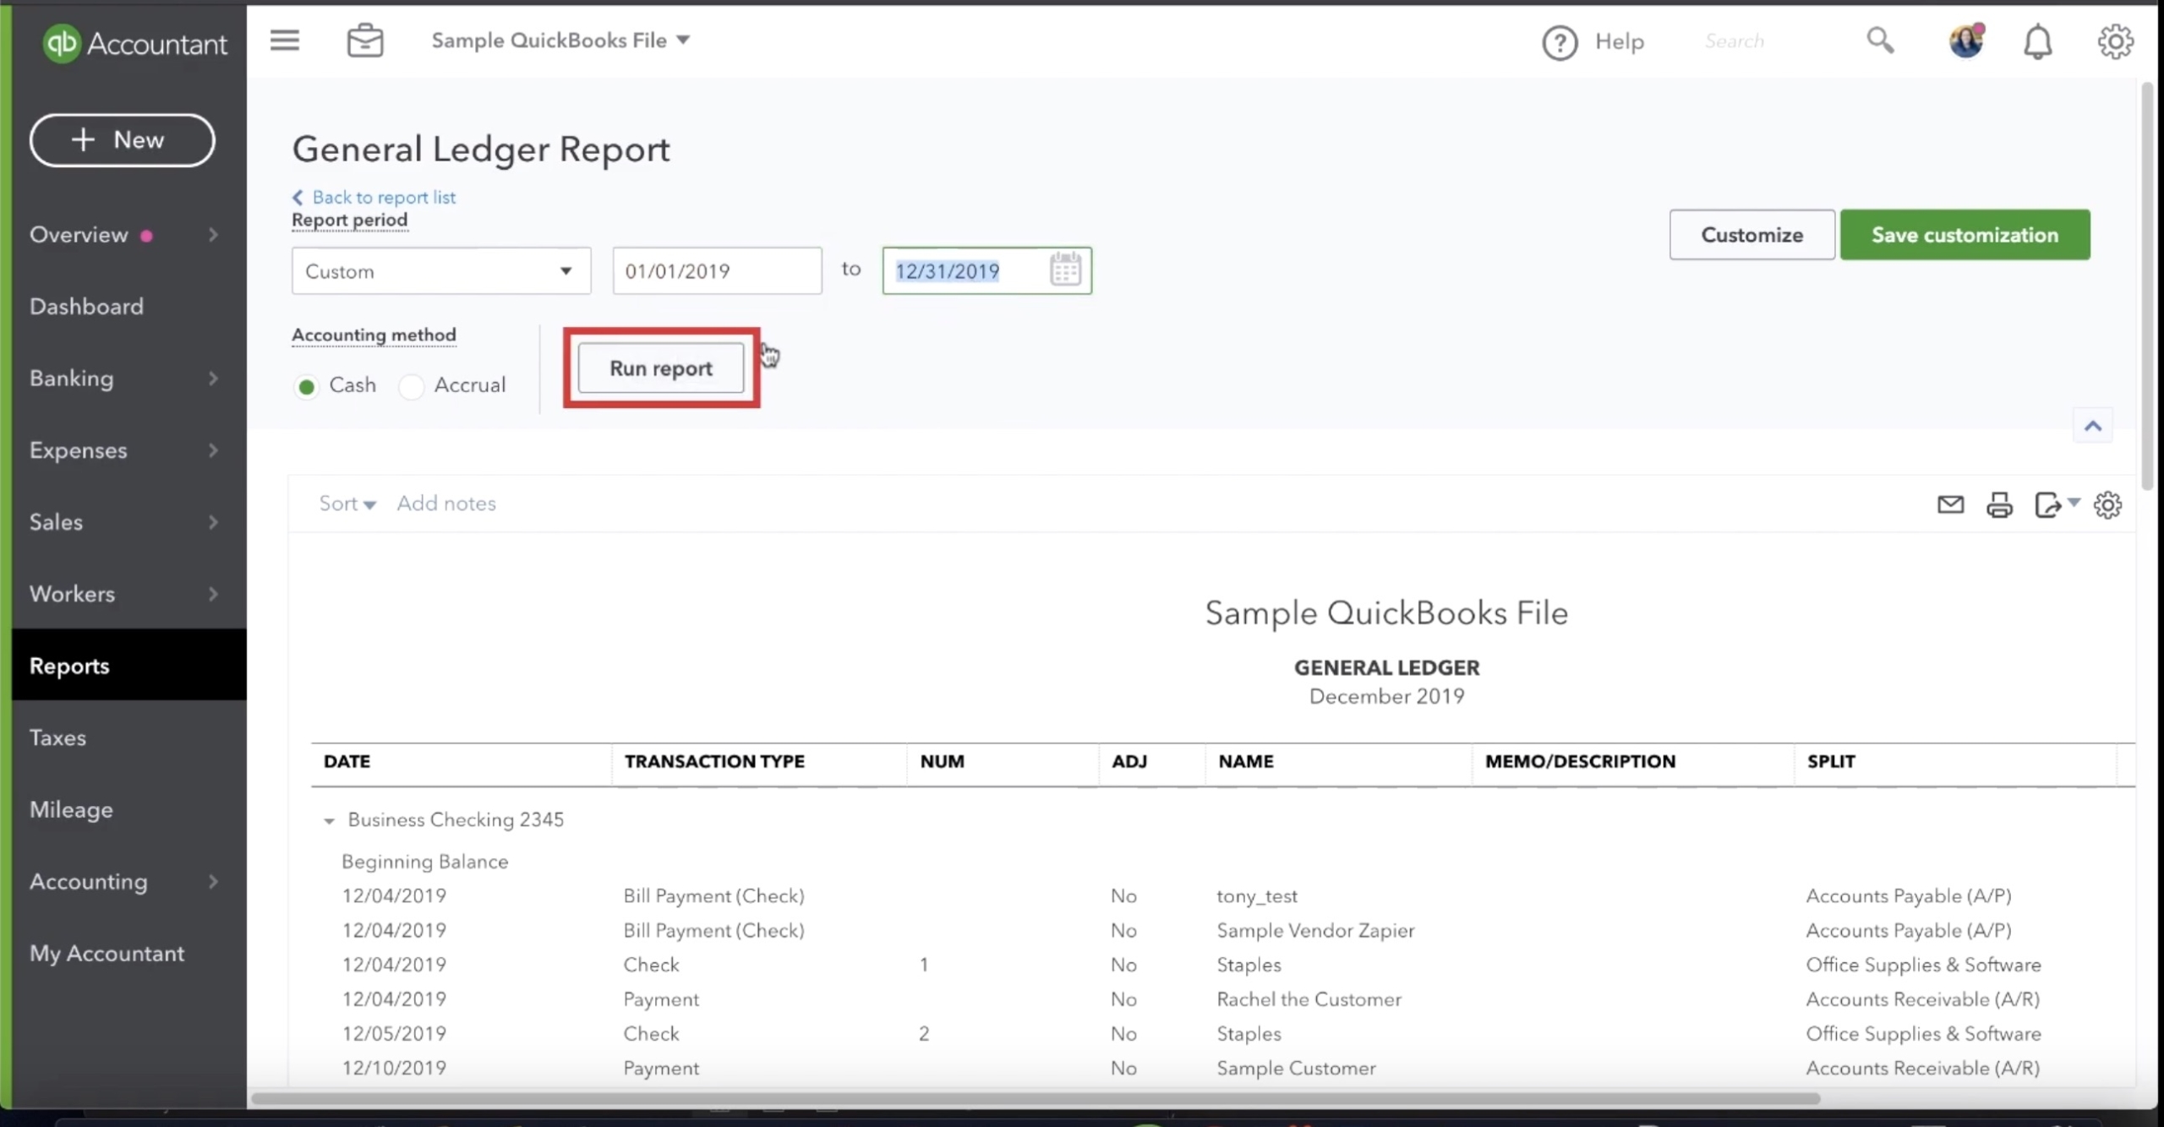Collapse the Business Checking 2345 section

click(329, 820)
